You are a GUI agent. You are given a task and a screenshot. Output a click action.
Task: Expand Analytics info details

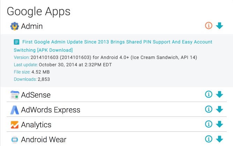[209, 124]
